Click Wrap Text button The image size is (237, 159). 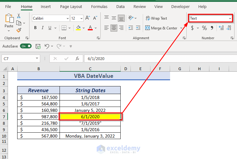click(x=156, y=18)
